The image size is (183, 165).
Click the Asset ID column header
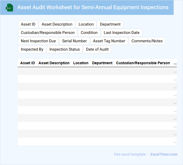pos(28,63)
